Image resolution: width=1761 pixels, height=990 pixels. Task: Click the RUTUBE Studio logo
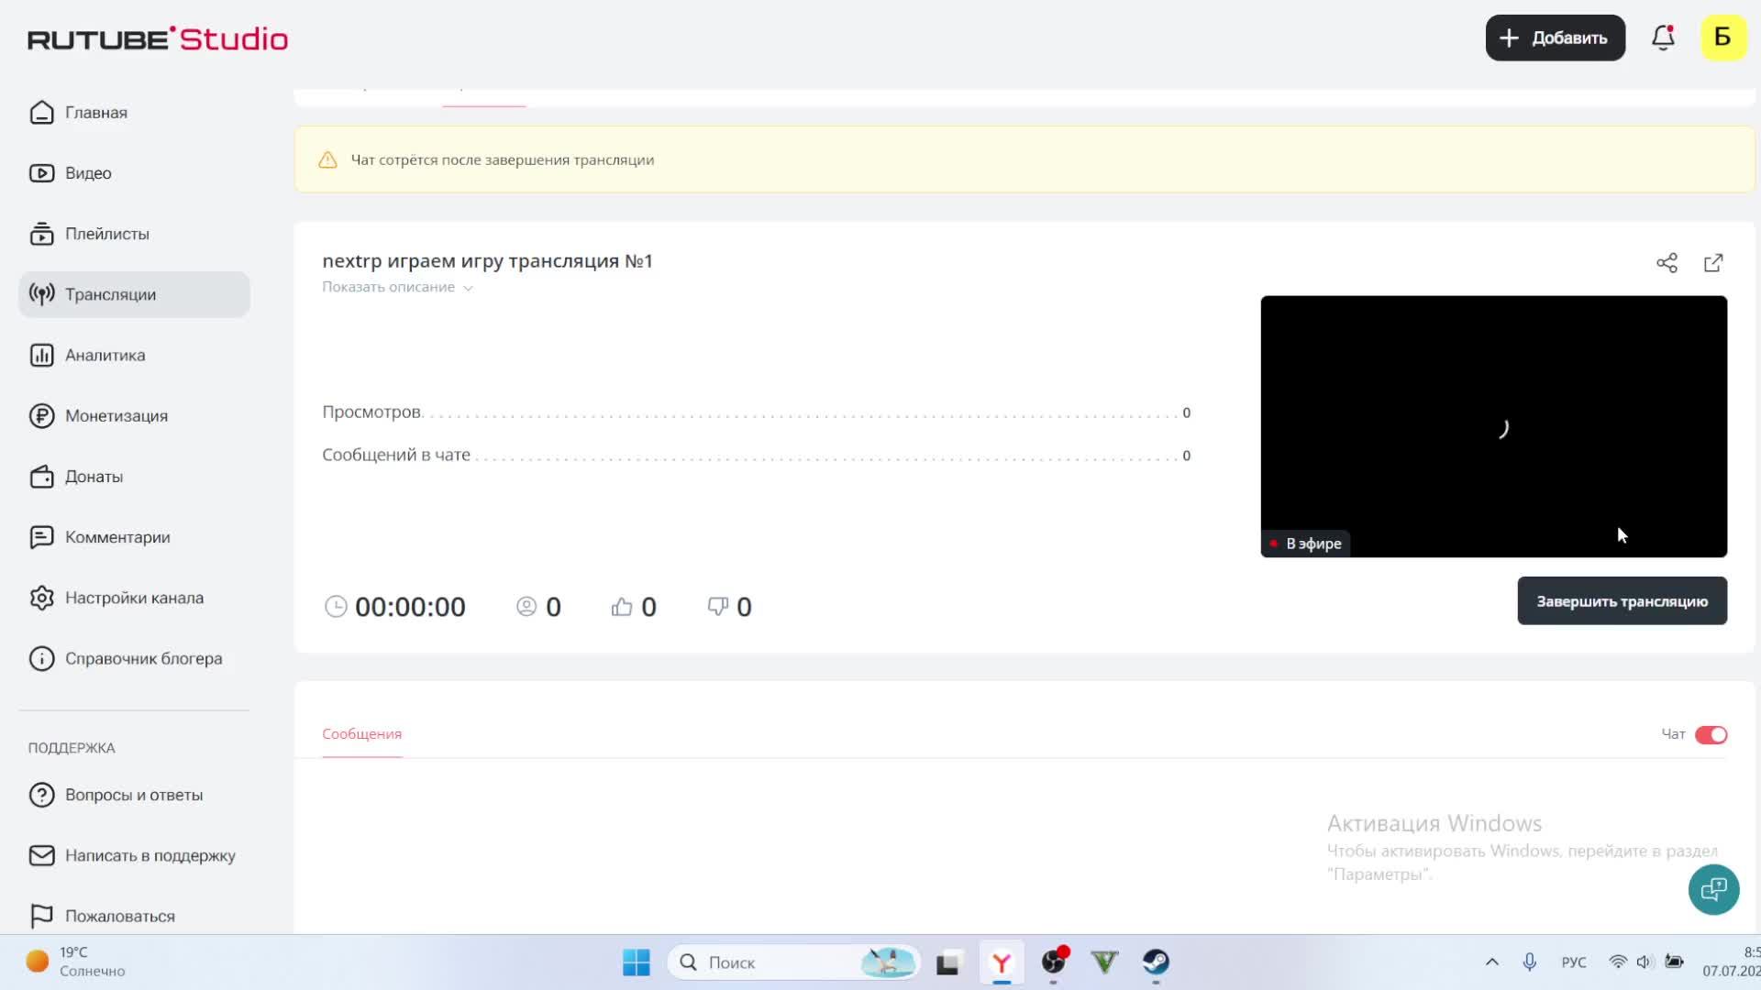tap(158, 38)
